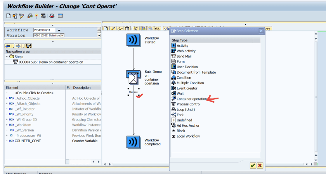Screen dimensions: 326x174
Task: Click the Create new workflow page icon
Action: point(8,16)
